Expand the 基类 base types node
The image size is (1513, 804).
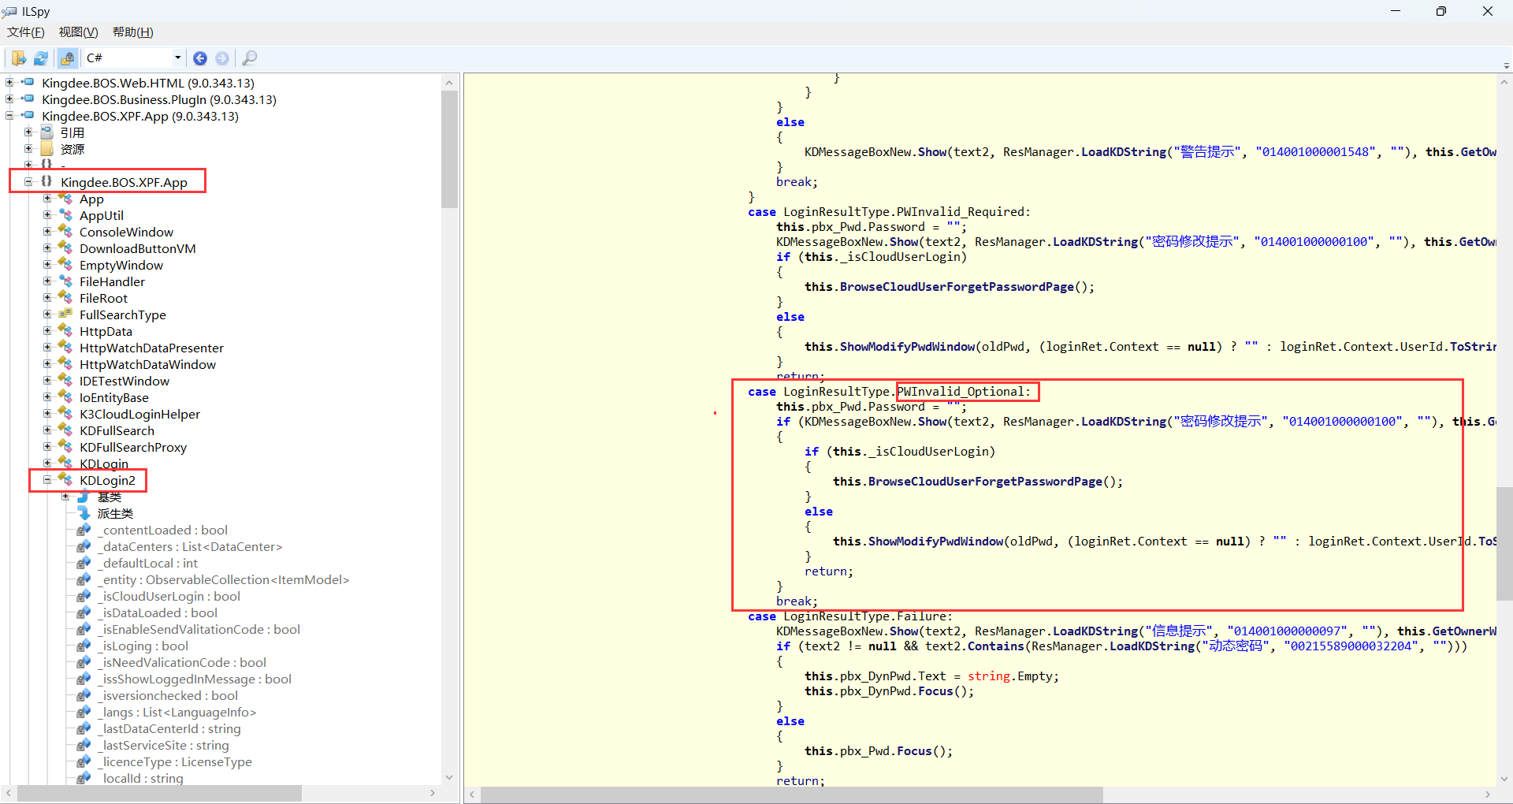tap(66, 496)
